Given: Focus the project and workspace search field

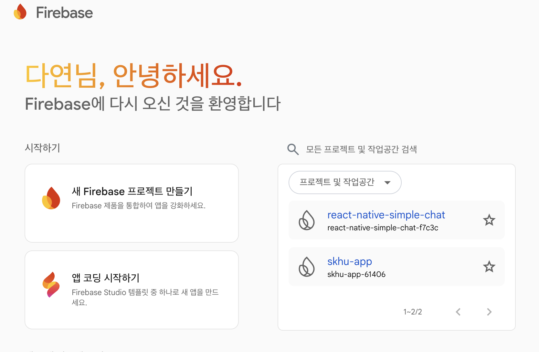Looking at the screenshot, I should 361,149.
